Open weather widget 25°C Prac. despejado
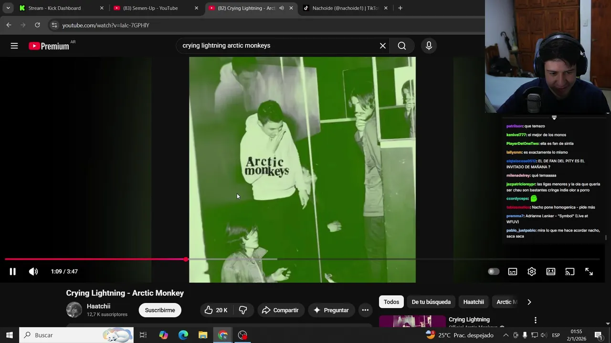 (x=459, y=335)
